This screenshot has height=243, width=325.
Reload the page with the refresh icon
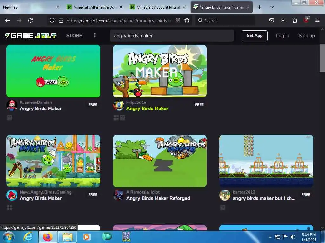tap(30, 21)
